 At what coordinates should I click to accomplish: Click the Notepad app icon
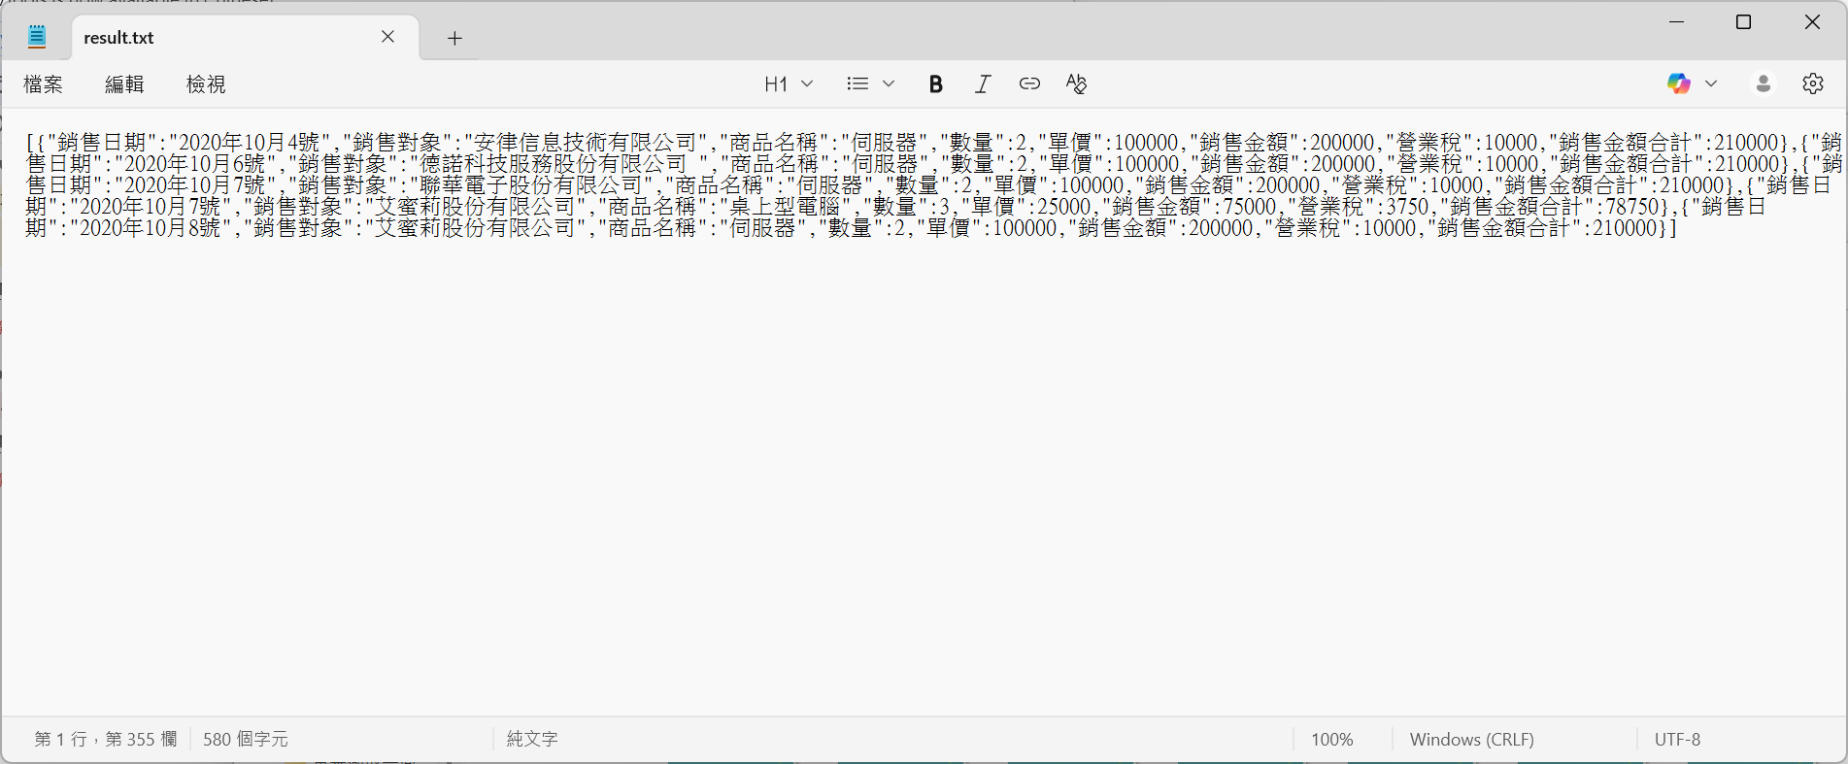coord(37,38)
